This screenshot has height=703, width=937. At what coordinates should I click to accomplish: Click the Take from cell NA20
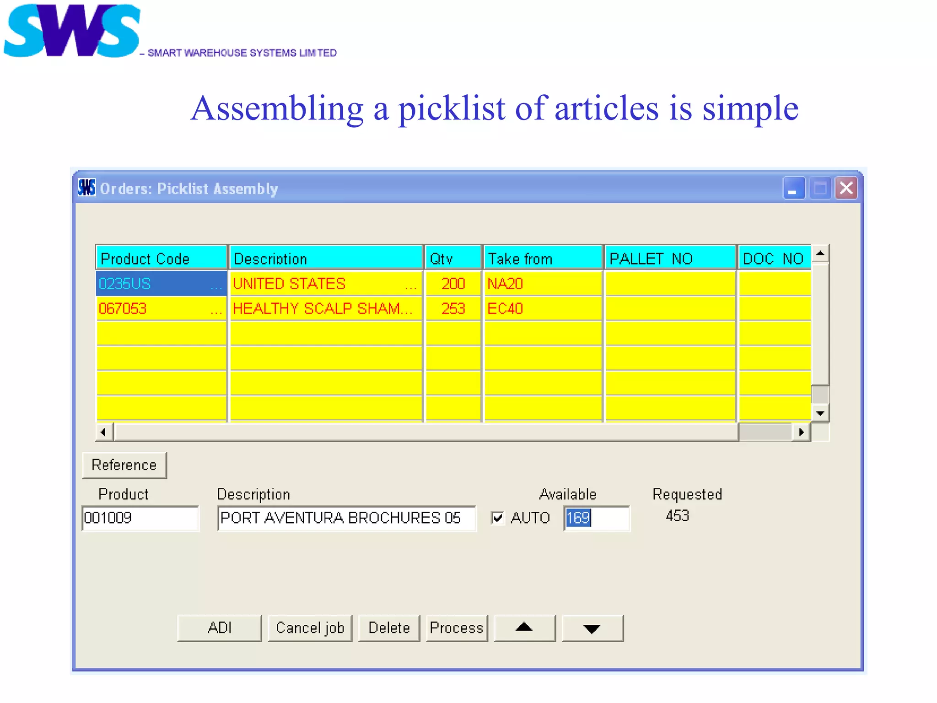[x=543, y=283]
